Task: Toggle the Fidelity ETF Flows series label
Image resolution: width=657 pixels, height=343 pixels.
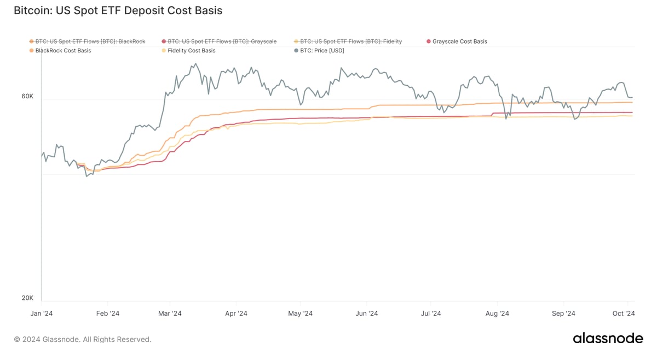Action: tap(351, 42)
